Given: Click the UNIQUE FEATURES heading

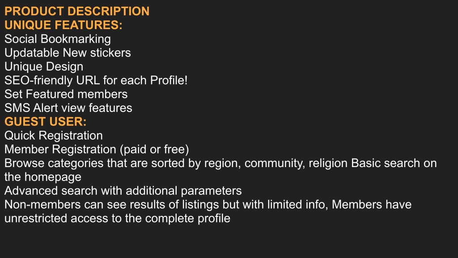Looking at the screenshot, I should pos(64,25).
